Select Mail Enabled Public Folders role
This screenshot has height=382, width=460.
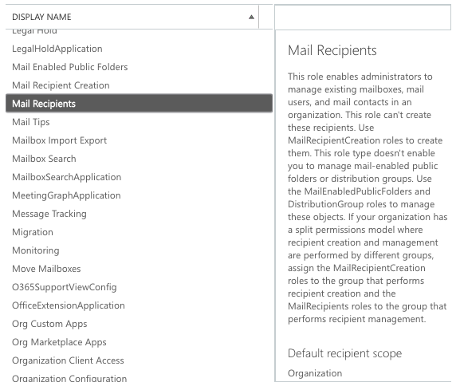coord(139,67)
